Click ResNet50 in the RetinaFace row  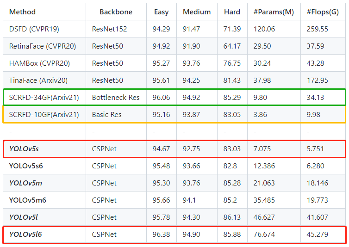click(x=107, y=46)
